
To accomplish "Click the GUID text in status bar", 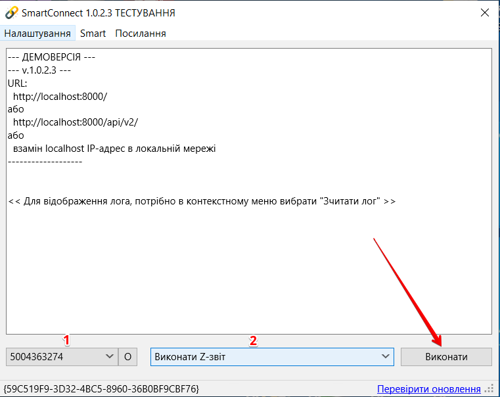I will pos(101,389).
